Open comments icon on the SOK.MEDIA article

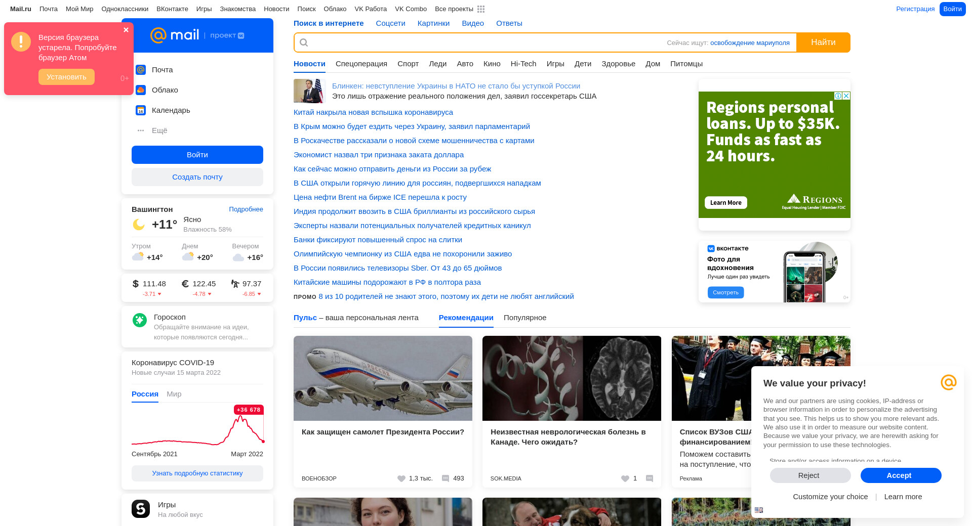(x=650, y=478)
